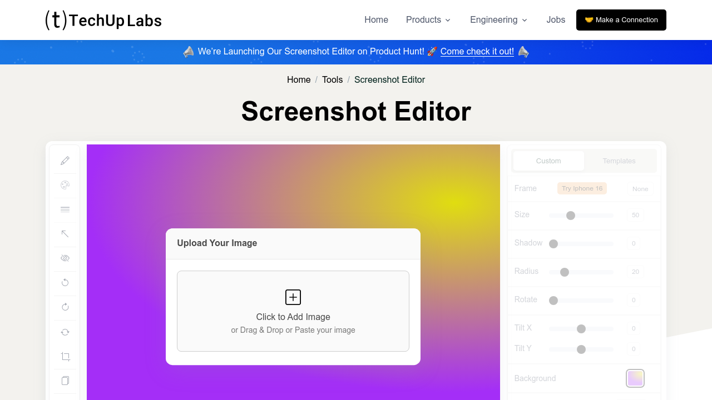The image size is (712, 400).
Task: Select the Pen annotation tool
Action: click(65, 160)
